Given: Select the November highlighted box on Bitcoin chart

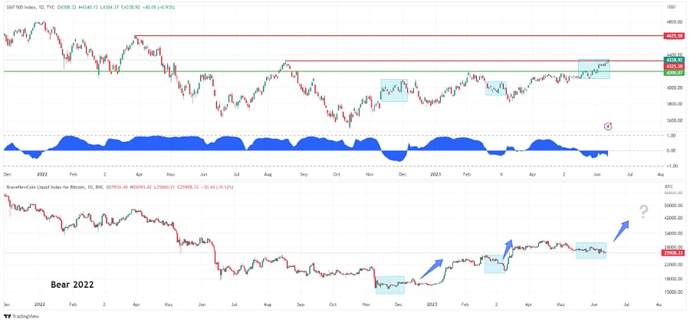Looking at the screenshot, I should click(390, 285).
